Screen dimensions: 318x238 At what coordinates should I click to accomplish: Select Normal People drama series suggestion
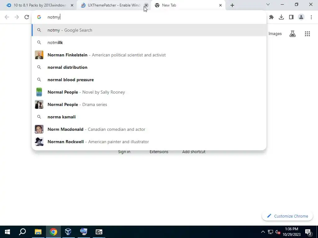click(149, 104)
